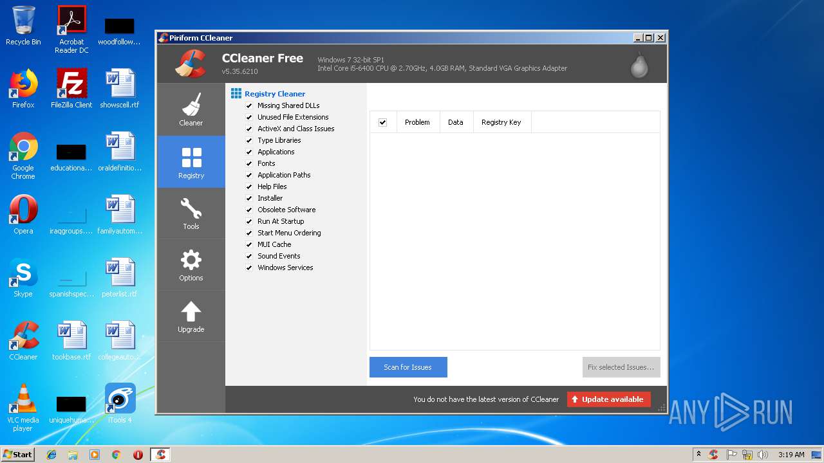The image size is (824, 463).
Task: Toggle ActiveX and Class Issues checkbox
Action: (249, 129)
